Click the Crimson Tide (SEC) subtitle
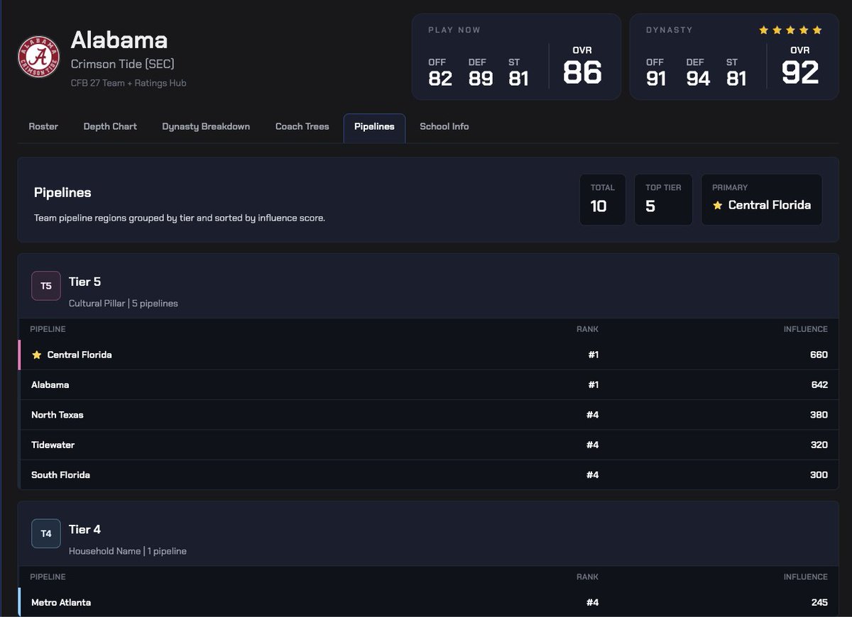 [x=123, y=64]
